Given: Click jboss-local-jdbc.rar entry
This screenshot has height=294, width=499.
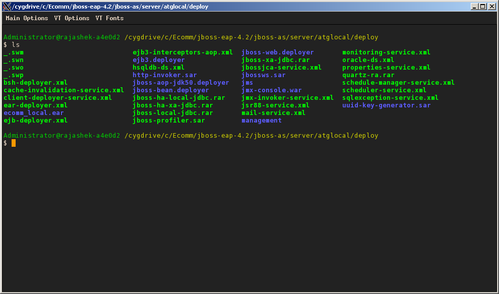Looking at the screenshot, I should pos(173,113).
